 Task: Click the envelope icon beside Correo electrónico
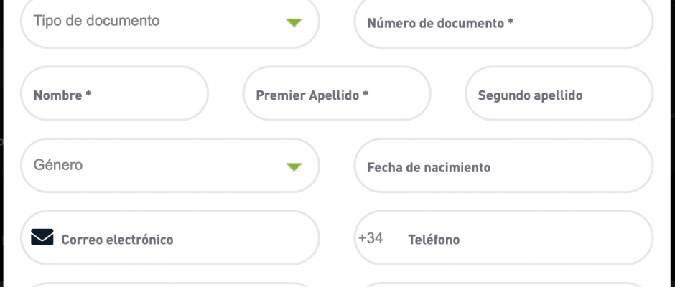[42, 237]
